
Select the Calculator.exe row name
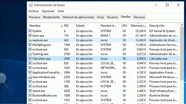(42, 59)
